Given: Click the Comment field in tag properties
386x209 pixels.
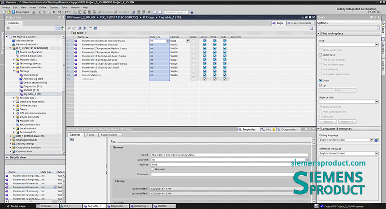Looking at the screenshot, I should coord(230,174).
